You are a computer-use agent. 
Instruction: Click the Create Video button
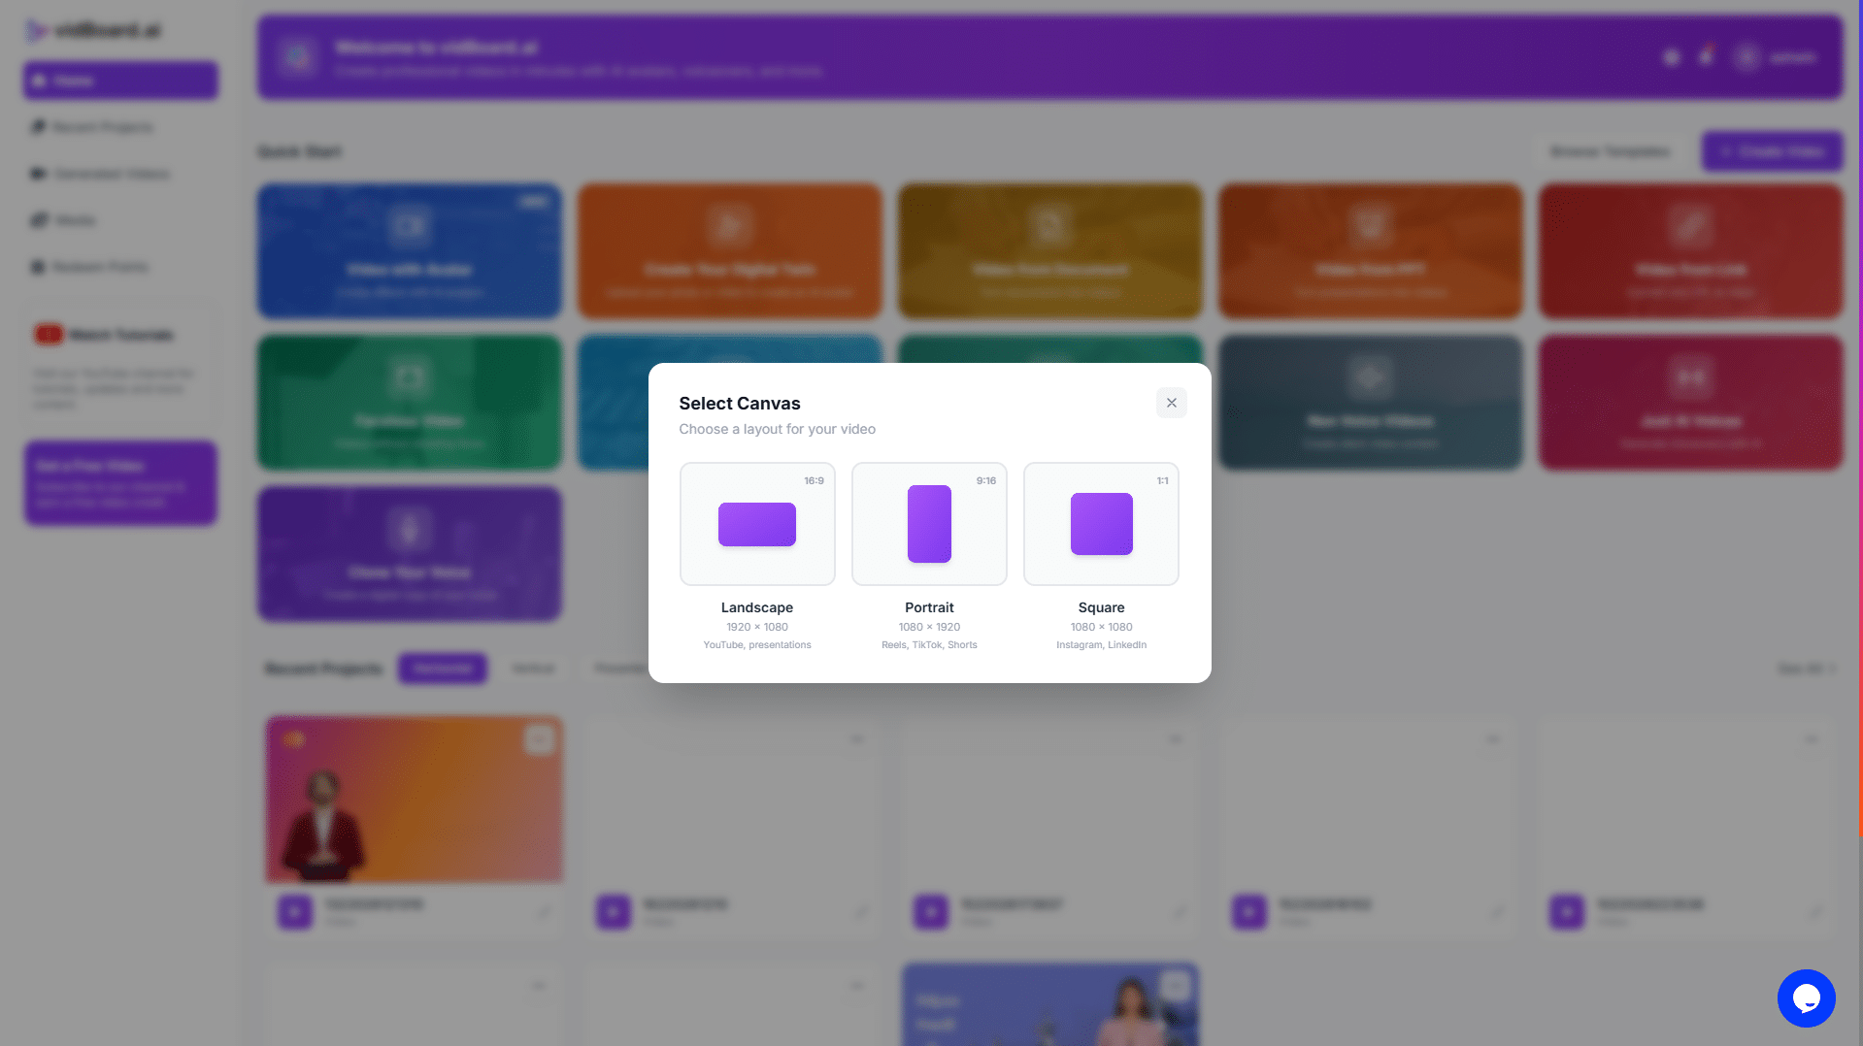(1771, 151)
